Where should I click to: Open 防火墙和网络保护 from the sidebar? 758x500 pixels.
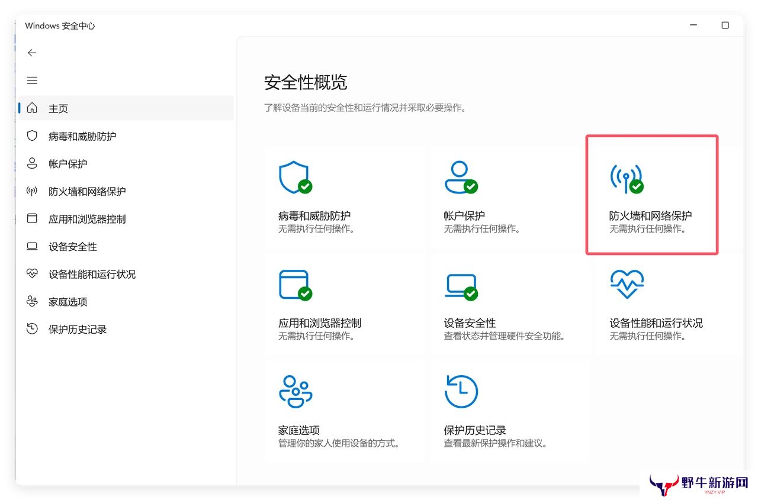point(126,191)
